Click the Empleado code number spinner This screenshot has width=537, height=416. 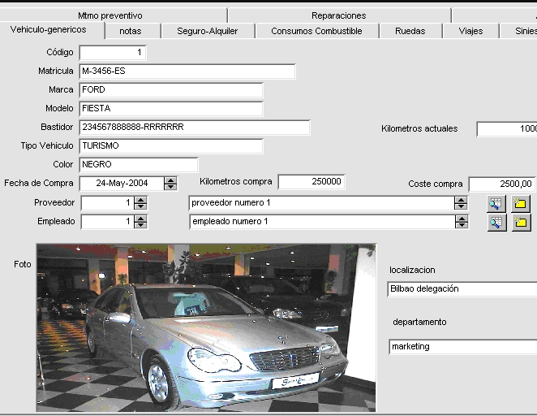(x=140, y=222)
